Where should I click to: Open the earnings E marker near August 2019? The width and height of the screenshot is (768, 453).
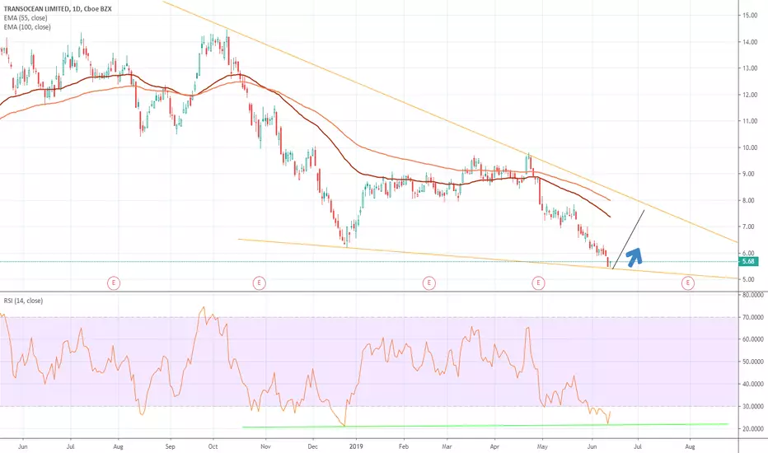coord(688,283)
